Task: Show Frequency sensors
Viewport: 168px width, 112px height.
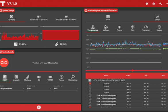Action: (146, 28)
